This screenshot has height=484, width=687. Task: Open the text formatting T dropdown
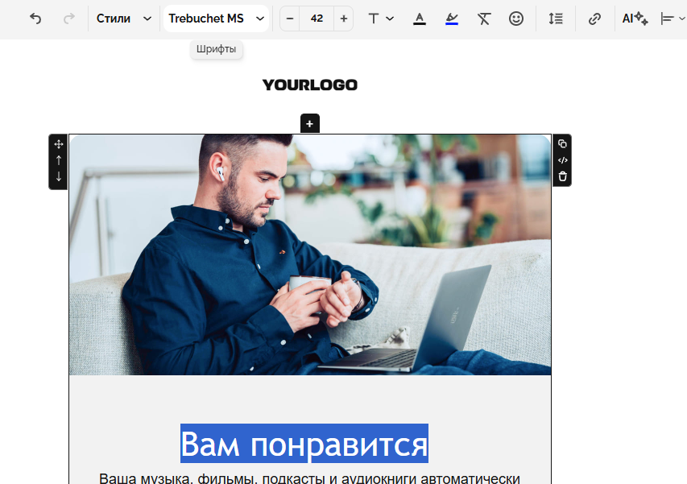click(x=380, y=19)
